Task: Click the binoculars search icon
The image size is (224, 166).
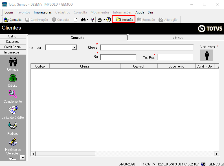Action: [83, 20]
